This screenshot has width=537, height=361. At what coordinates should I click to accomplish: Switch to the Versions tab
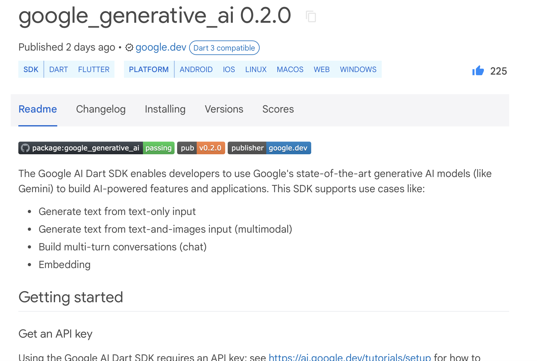pos(224,109)
